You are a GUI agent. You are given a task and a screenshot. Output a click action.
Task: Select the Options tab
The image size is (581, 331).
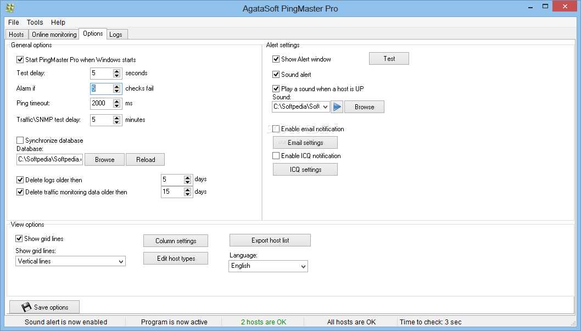coord(93,33)
